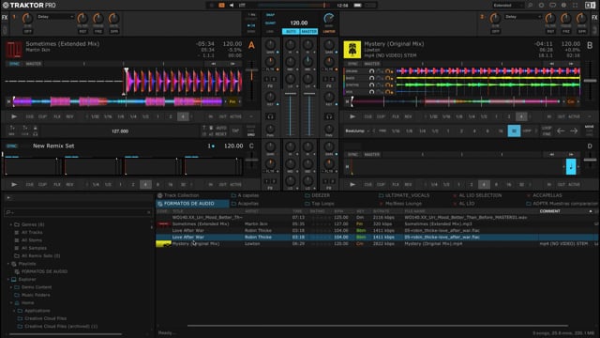Open the preferences gear icon in header
This screenshot has height=338, width=600.
click(x=563, y=6)
